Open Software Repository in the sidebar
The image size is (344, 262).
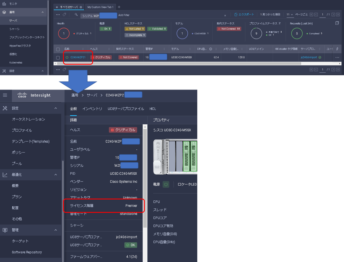pyautogui.click(x=27, y=252)
